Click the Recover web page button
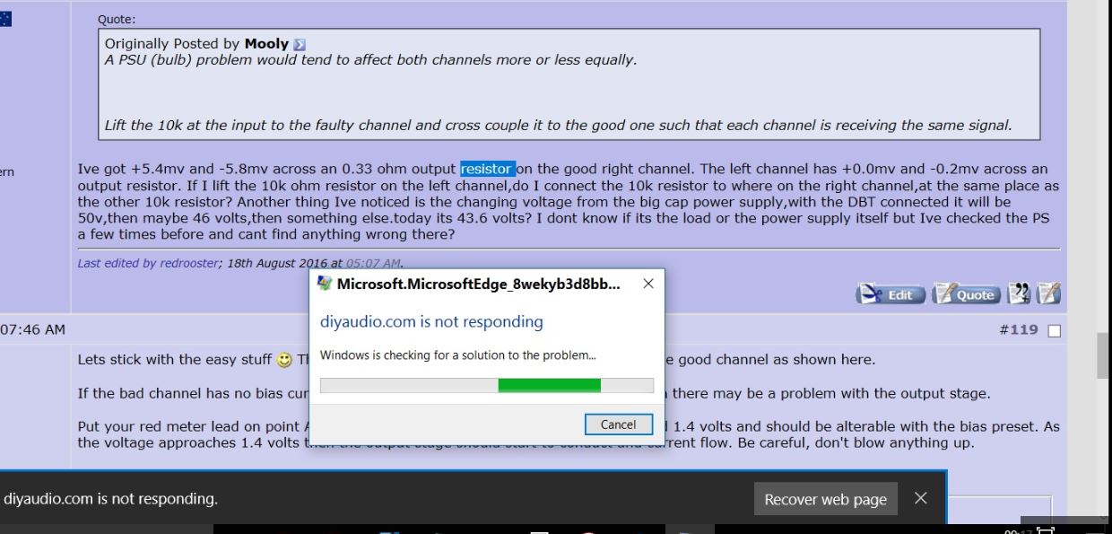1112x534 pixels. (x=825, y=500)
